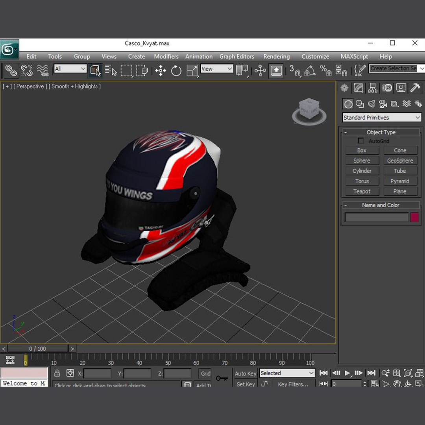Click the object color swatch

click(x=414, y=217)
